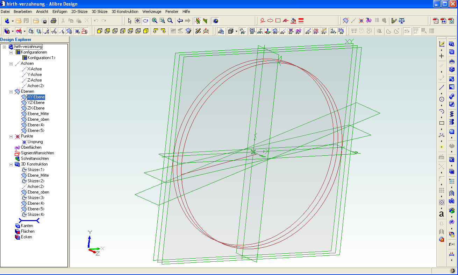Click the first red PDF publish icon
The width and height of the screenshot is (458, 275).
coord(436,21)
